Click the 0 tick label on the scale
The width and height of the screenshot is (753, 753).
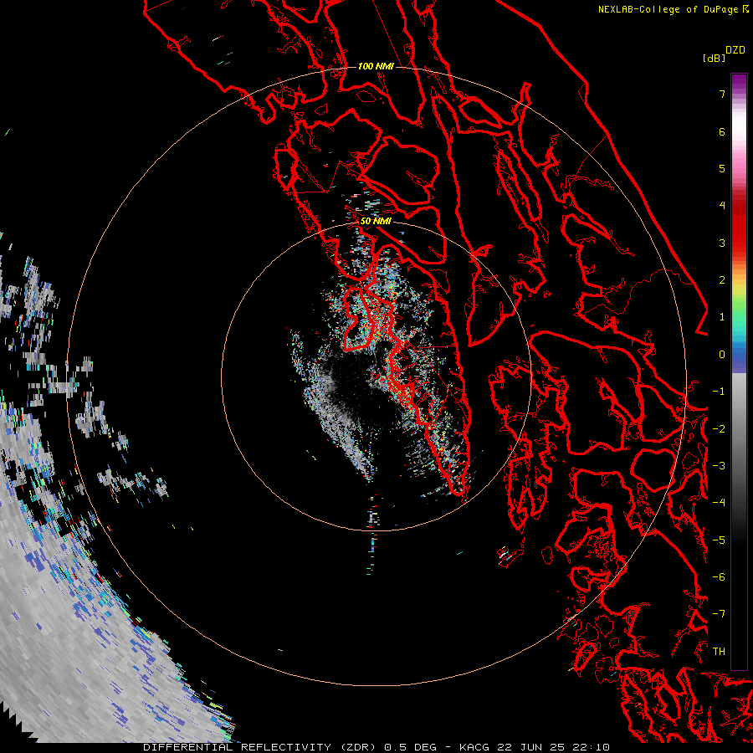coord(722,355)
